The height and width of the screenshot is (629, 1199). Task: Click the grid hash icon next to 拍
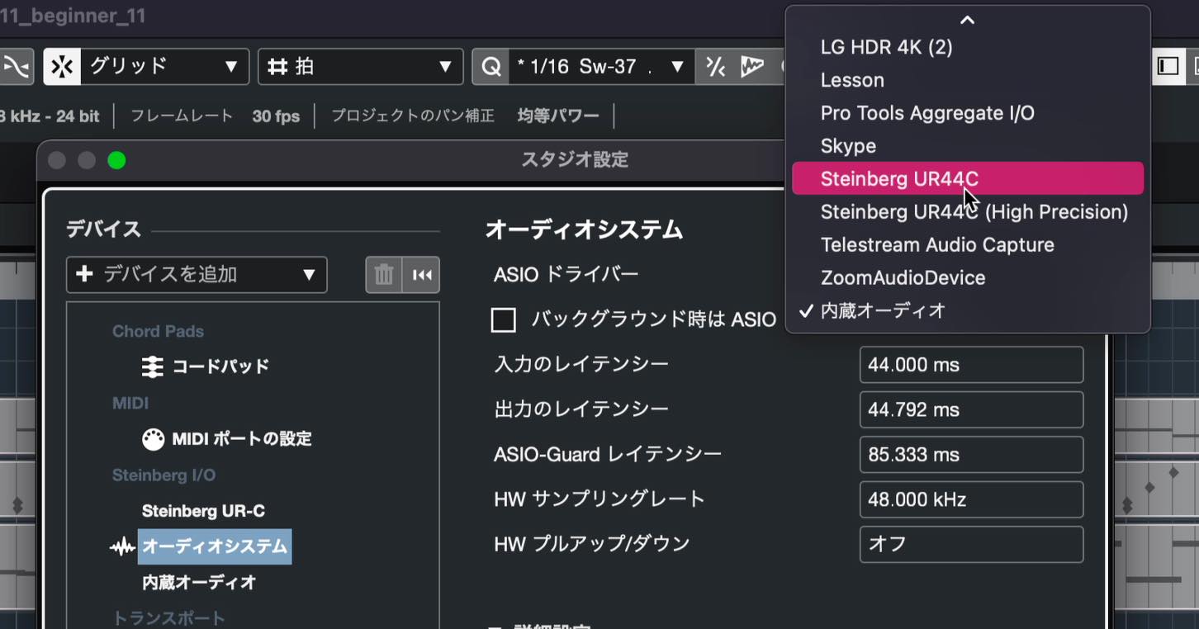tap(277, 67)
